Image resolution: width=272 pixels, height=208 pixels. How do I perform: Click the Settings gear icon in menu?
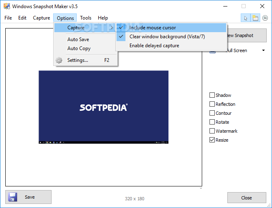point(59,60)
